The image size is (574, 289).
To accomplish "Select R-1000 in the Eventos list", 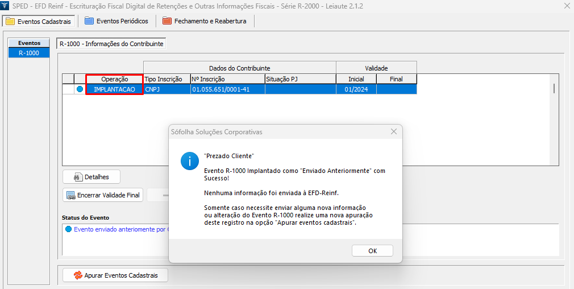I will tap(29, 52).
